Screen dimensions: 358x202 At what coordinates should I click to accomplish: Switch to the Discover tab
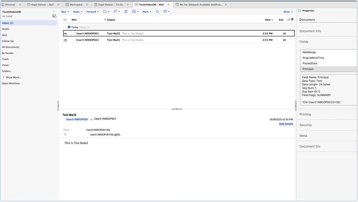[10, 4]
